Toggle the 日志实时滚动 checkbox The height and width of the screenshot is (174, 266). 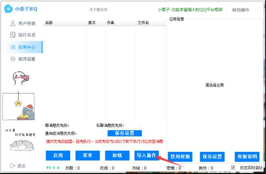click(233, 168)
